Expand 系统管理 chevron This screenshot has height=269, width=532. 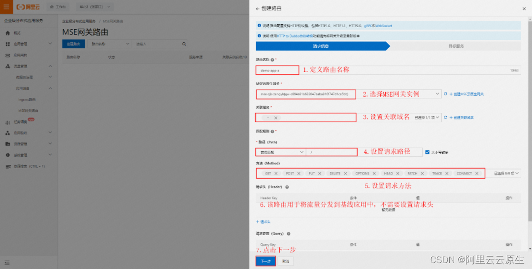[50, 155]
